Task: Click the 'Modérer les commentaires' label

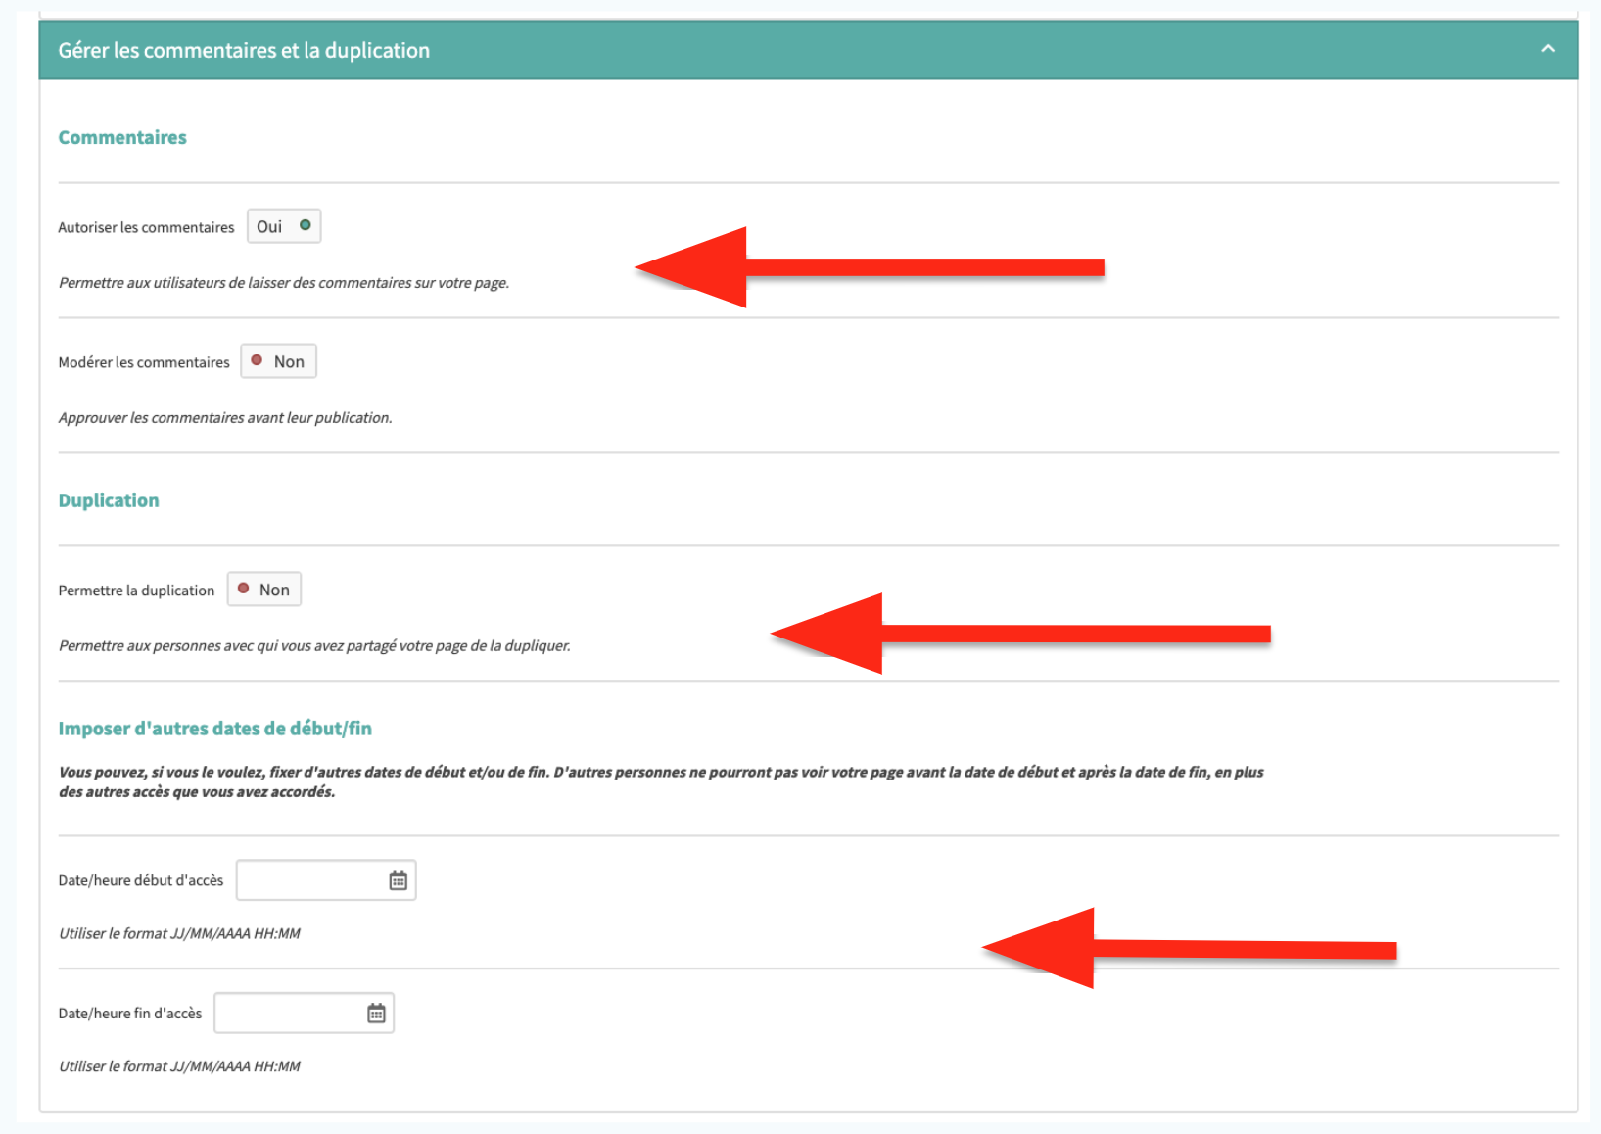Action: (x=144, y=362)
